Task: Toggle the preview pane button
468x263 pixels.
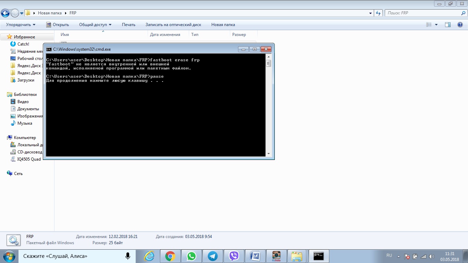Action: coord(447,25)
